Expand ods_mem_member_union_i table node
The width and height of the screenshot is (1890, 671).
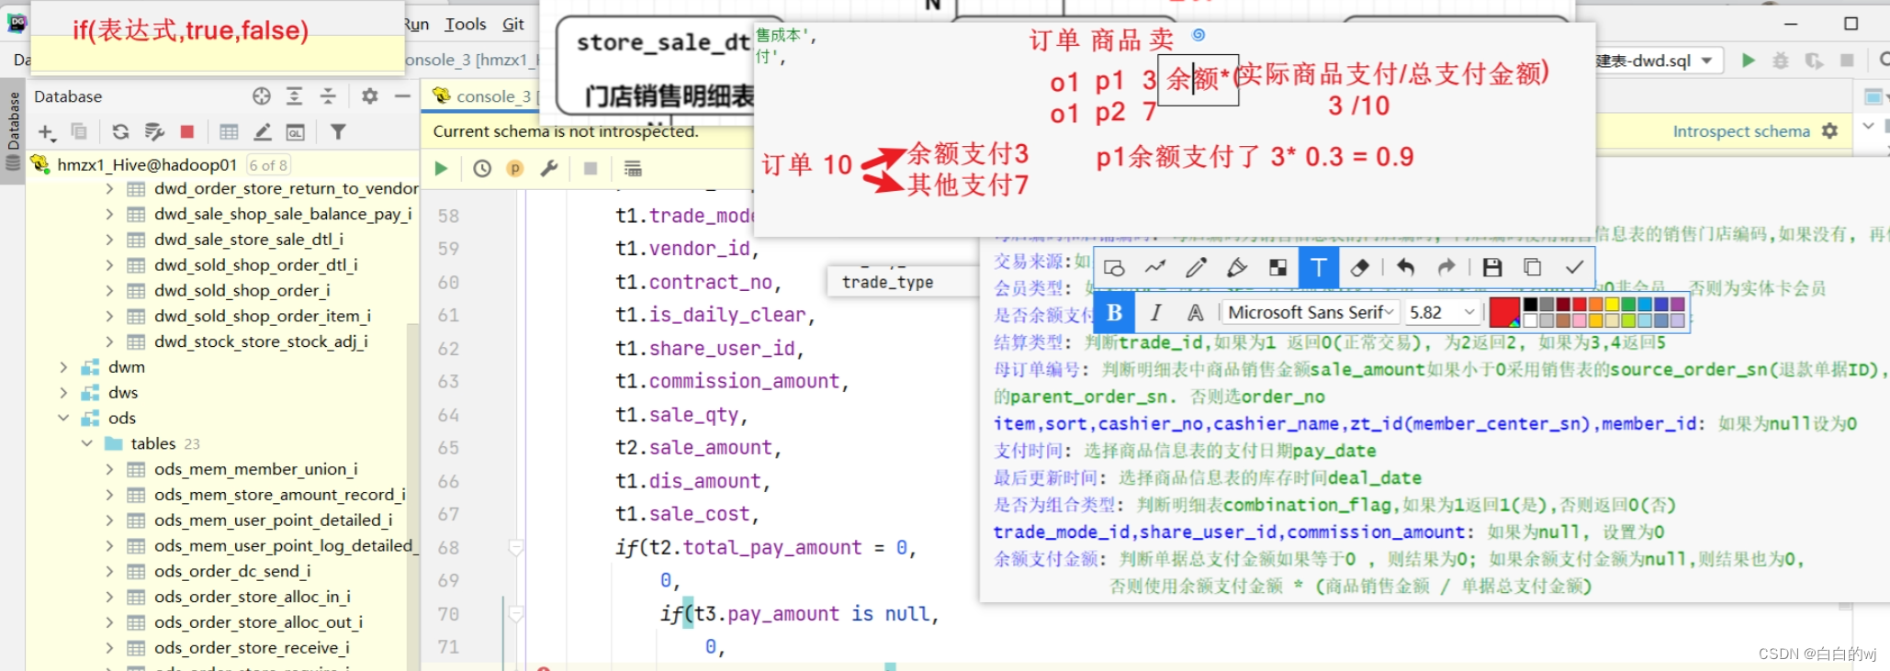tap(110, 469)
